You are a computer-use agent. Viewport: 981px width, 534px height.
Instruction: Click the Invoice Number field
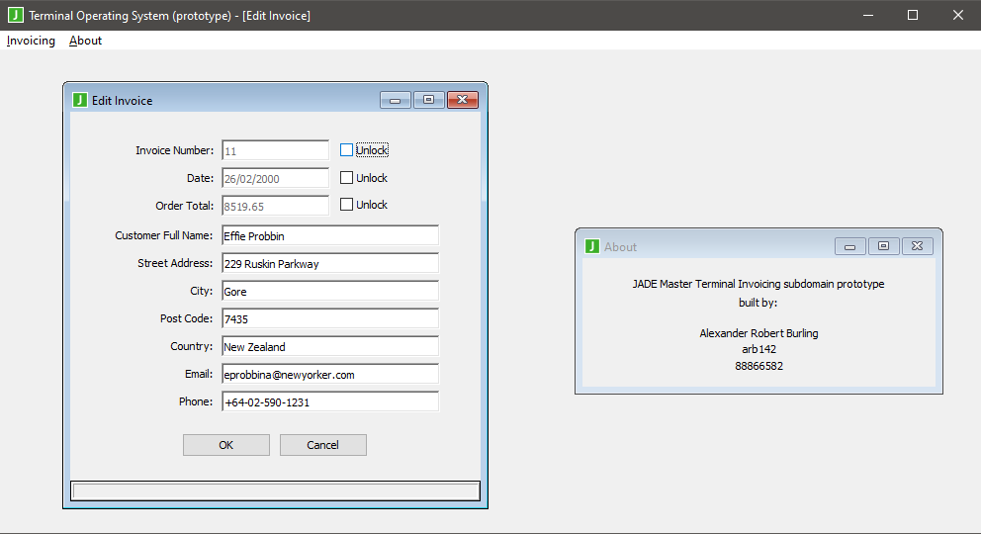click(x=275, y=150)
